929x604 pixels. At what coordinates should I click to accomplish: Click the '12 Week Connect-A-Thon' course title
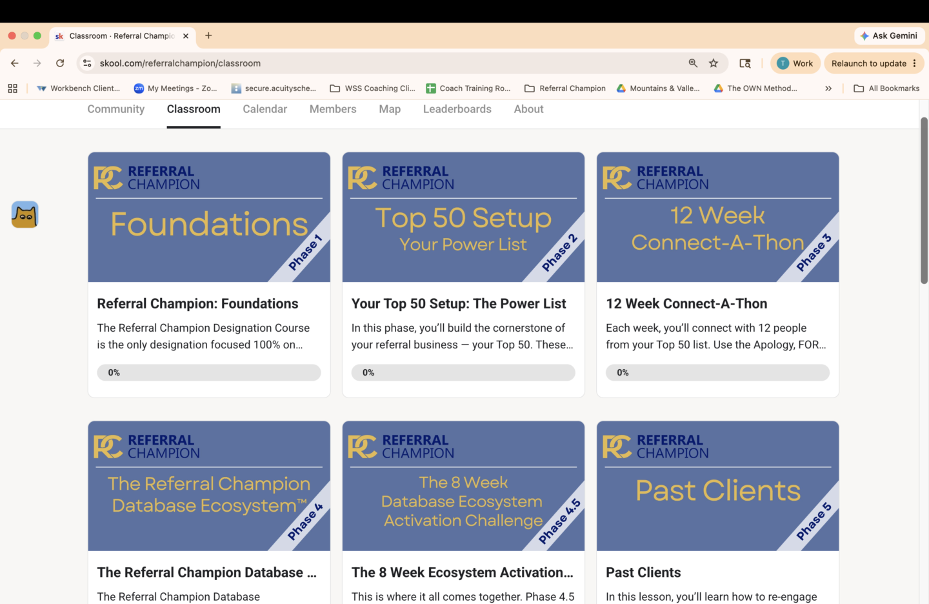(x=686, y=304)
